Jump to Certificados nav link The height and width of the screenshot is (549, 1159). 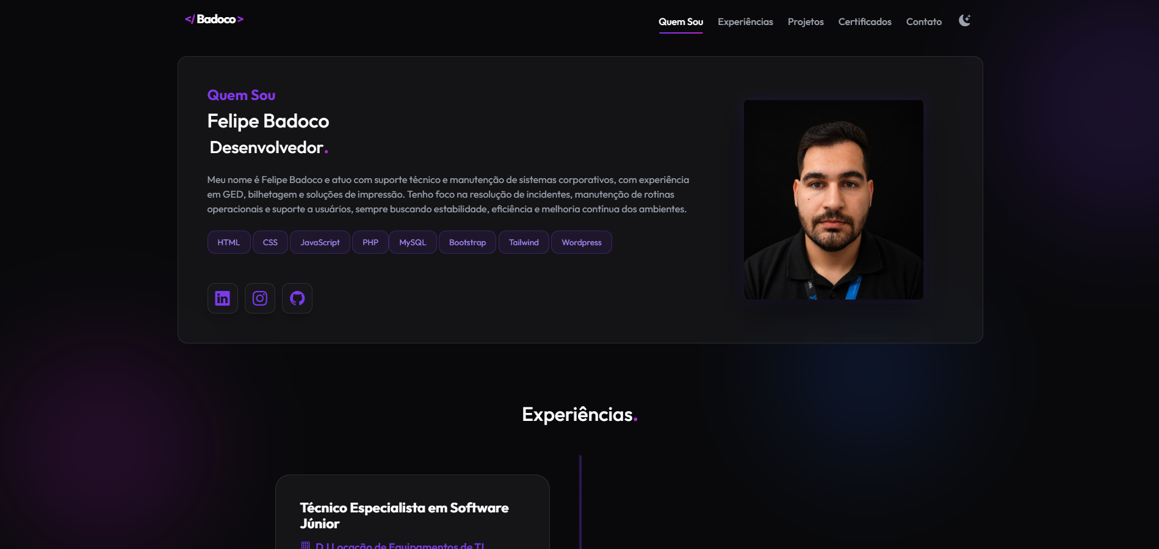pyautogui.click(x=865, y=22)
